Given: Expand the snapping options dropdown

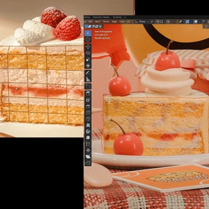Looking at the screenshot, I should pos(163,22).
